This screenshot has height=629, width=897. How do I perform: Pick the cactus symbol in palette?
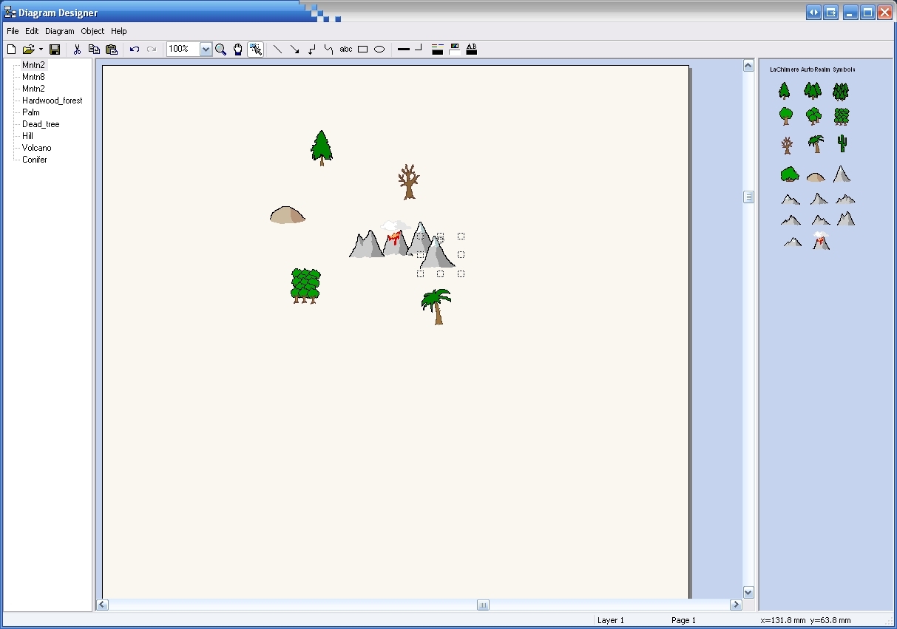(842, 143)
